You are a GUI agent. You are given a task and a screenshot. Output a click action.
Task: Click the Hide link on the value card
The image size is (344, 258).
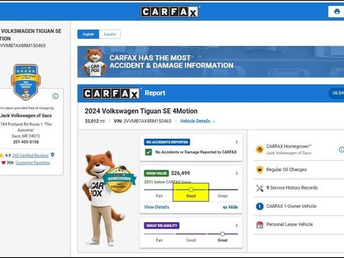tap(231, 207)
